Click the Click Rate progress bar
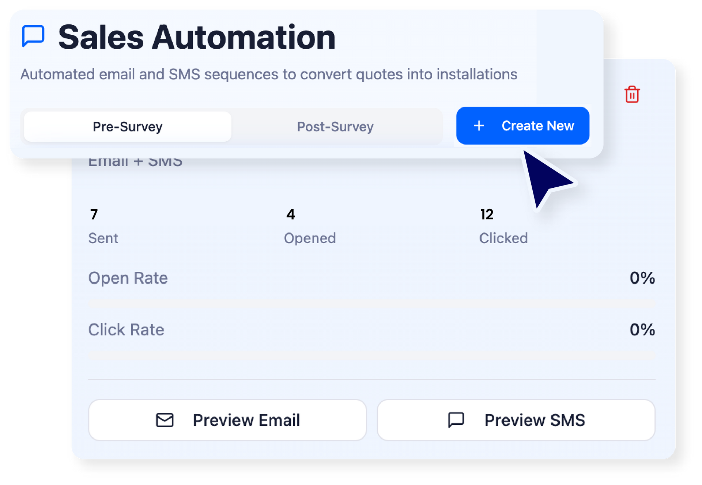The width and height of the screenshot is (702, 485). [372, 355]
